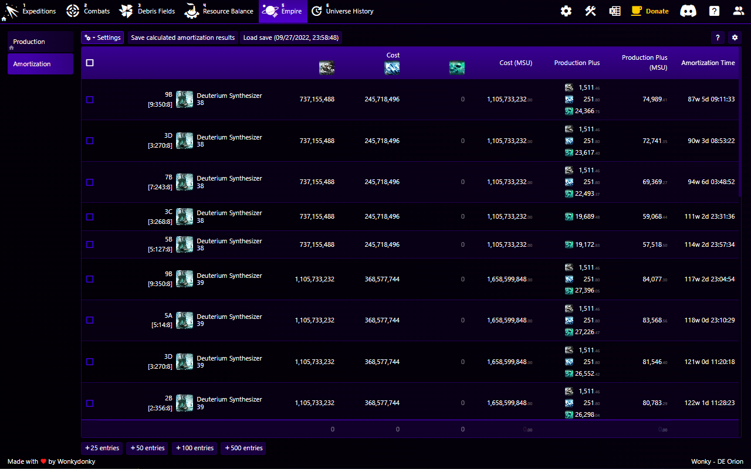Expand list with +500 entries
Image resolution: width=751 pixels, height=469 pixels.
243,448
